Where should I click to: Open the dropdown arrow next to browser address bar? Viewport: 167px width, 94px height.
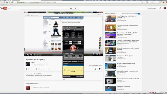point(145,2)
